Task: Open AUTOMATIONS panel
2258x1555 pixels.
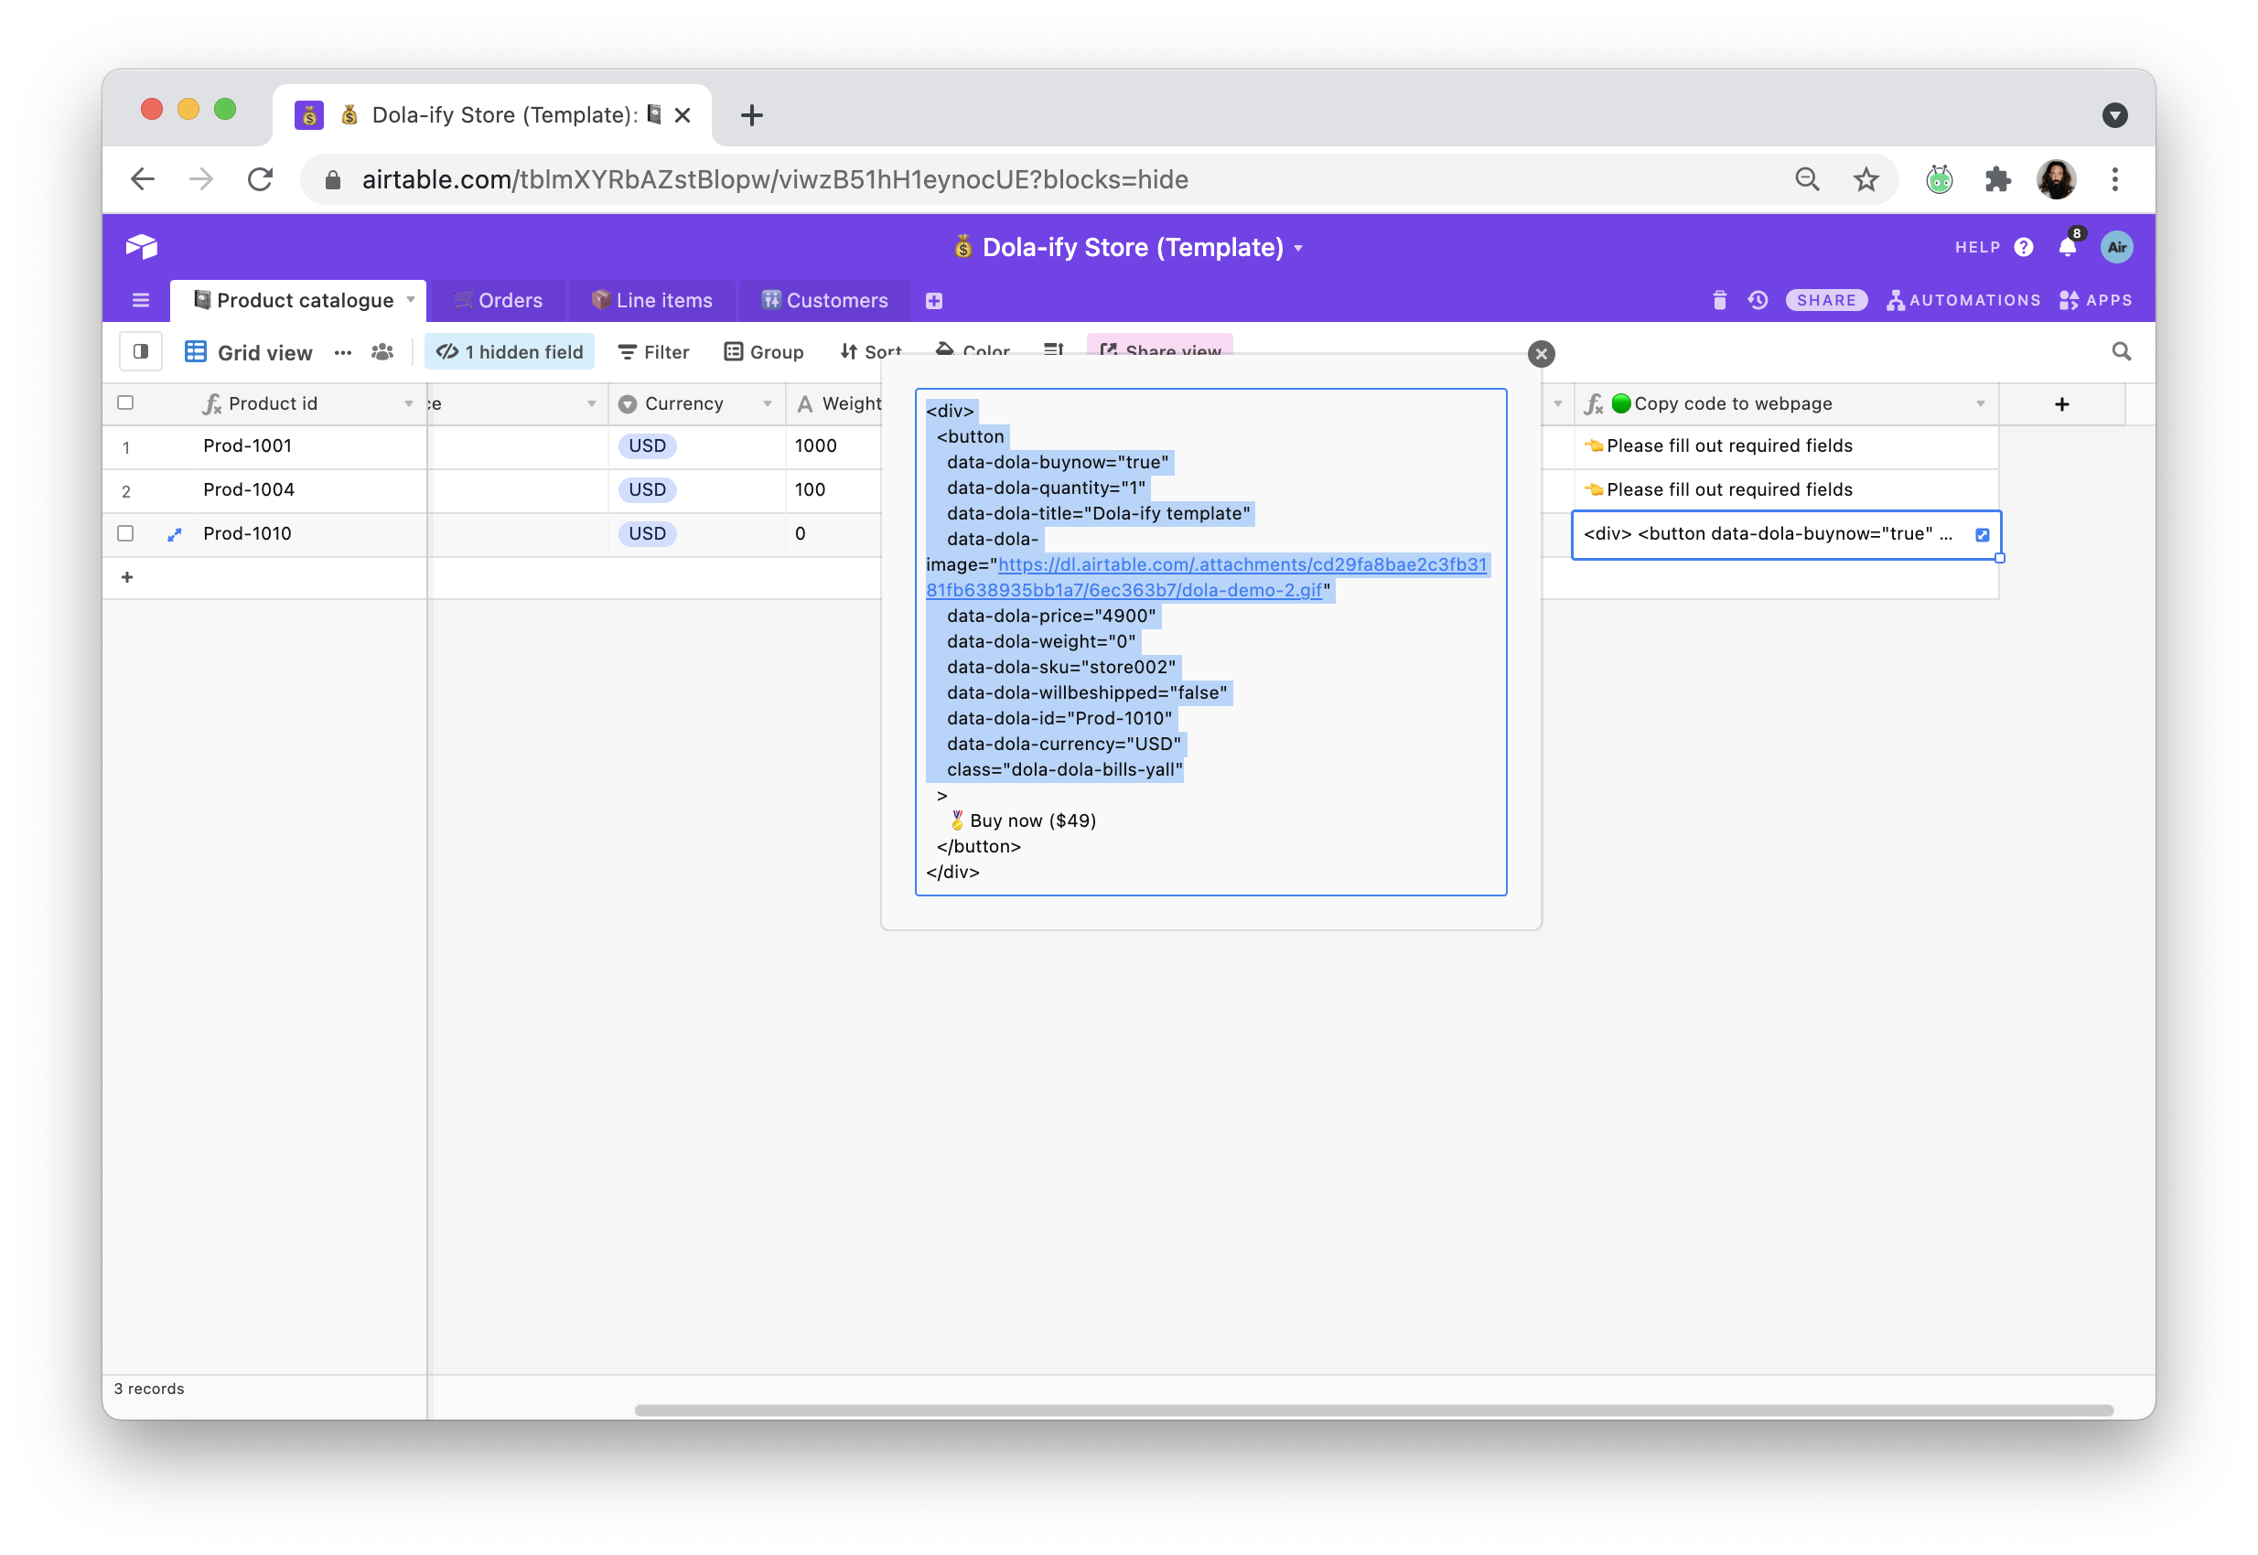Action: (x=1962, y=300)
